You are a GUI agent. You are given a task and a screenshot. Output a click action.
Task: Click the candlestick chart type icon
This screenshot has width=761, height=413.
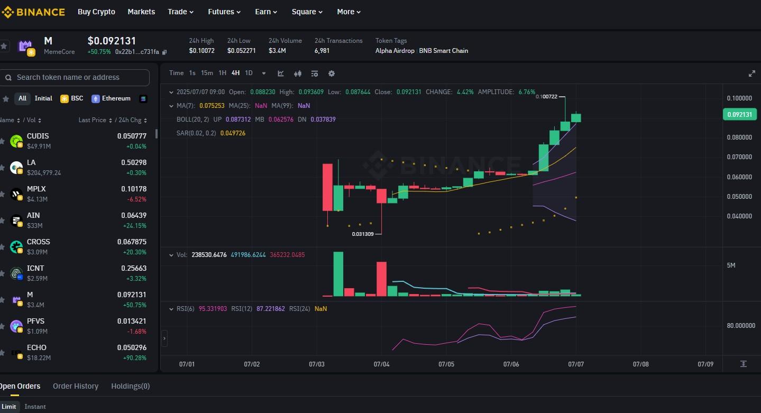point(298,74)
